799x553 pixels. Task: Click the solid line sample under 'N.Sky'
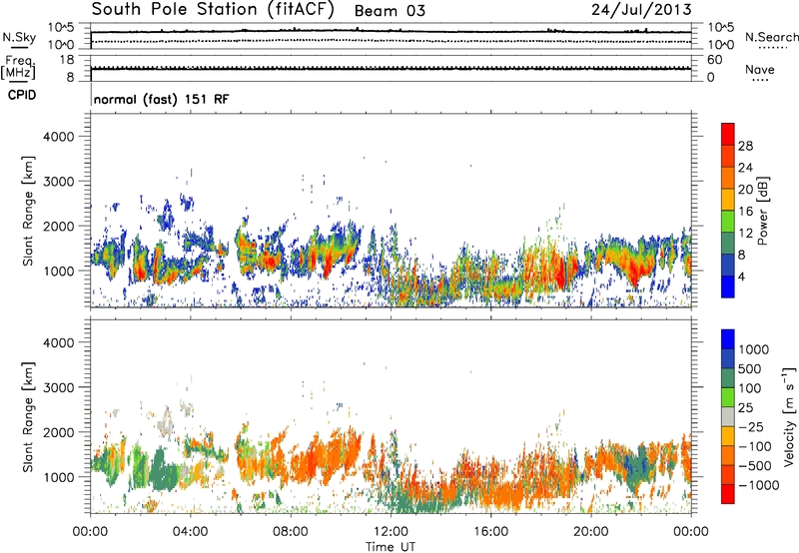coord(19,47)
